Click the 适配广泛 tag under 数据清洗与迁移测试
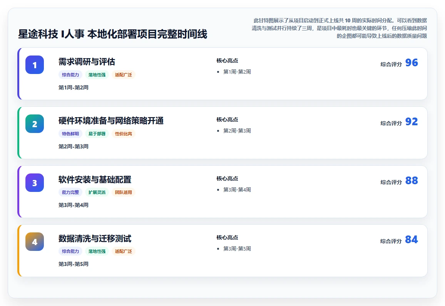This screenshot has height=306, width=445. [x=124, y=251]
